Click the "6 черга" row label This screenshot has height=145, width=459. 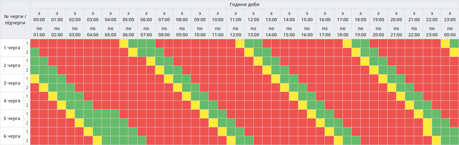pyautogui.click(x=12, y=136)
